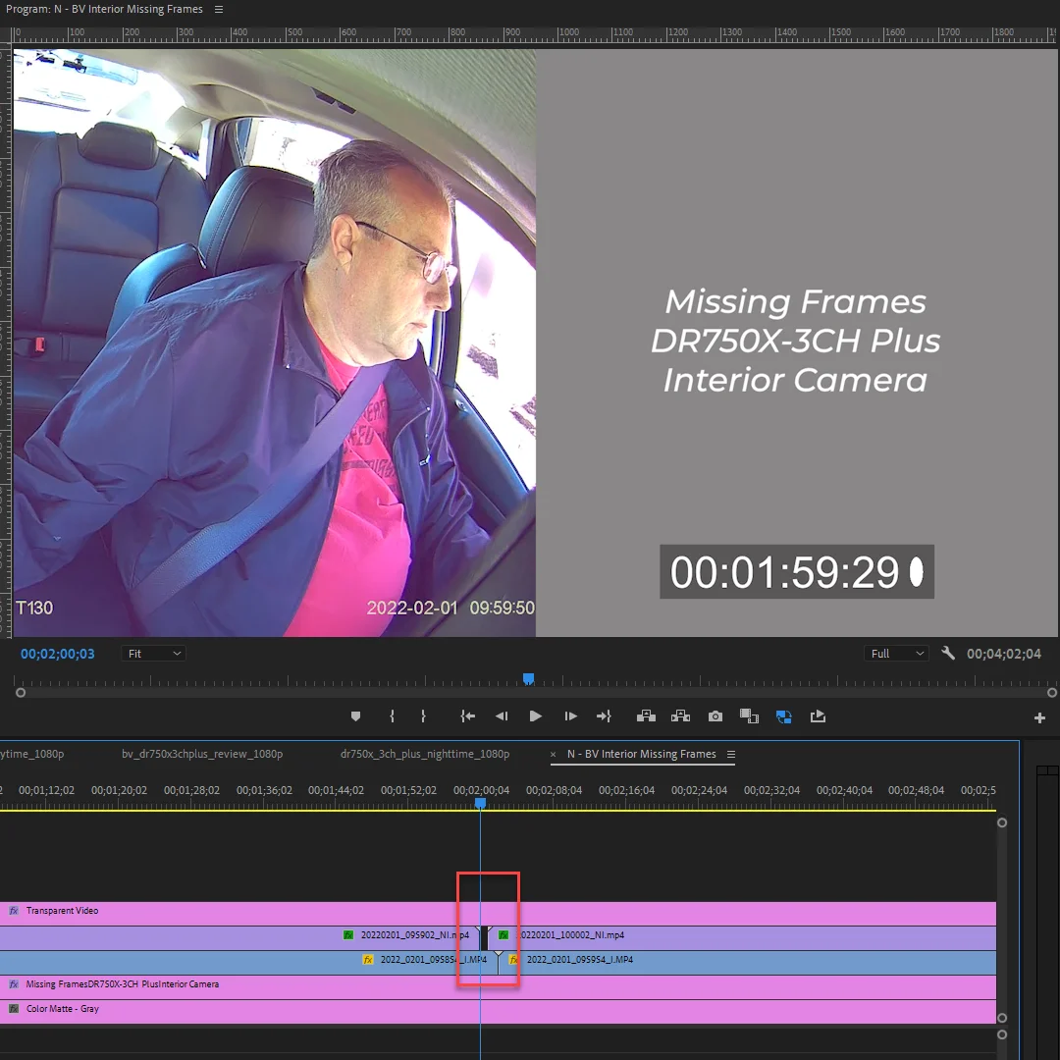Viewport: 1060px width, 1060px height.
Task: Click fx badge on 20220201_100002_NI.mp4
Action: coord(503,935)
